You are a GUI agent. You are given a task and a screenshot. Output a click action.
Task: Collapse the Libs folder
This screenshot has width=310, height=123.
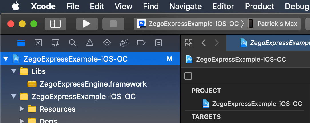pos(13,71)
